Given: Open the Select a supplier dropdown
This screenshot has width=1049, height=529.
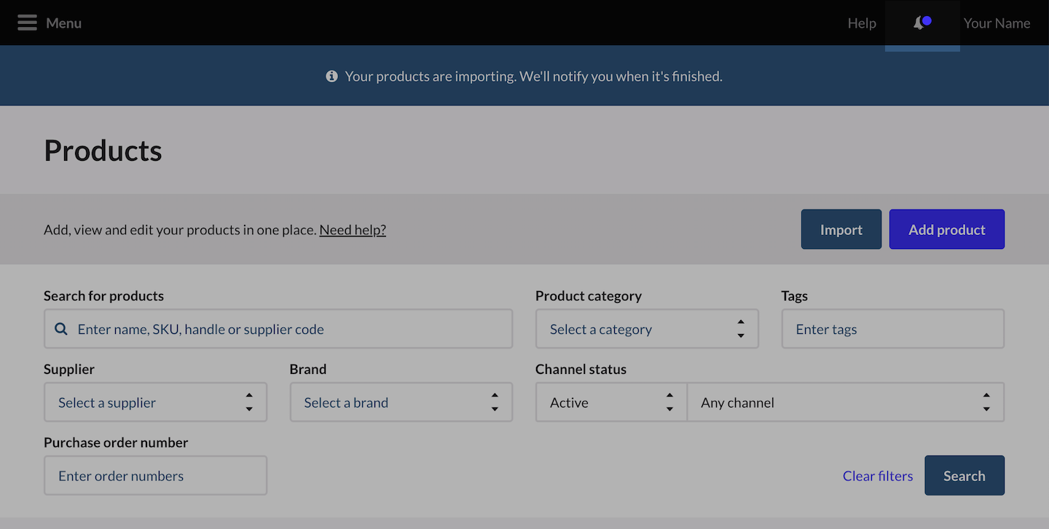Looking at the screenshot, I should [155, 402].
